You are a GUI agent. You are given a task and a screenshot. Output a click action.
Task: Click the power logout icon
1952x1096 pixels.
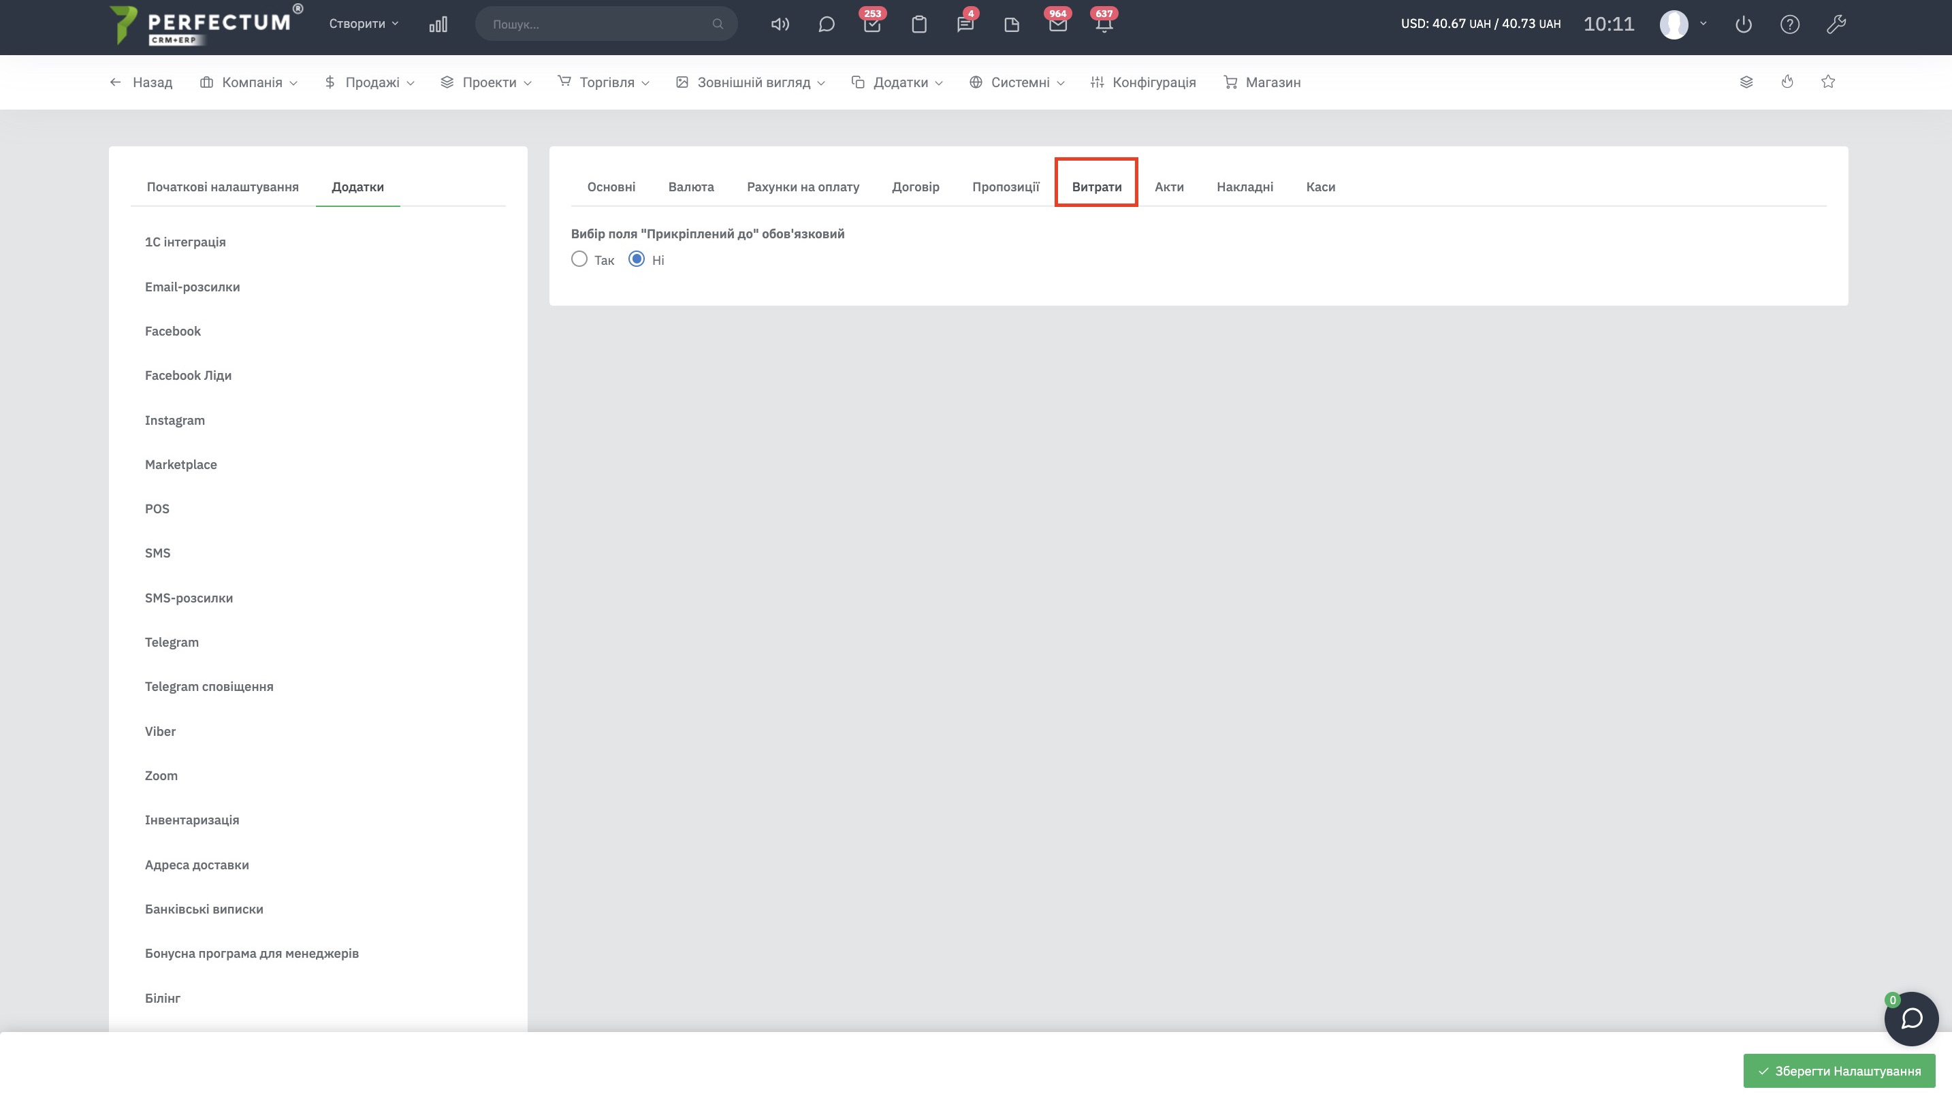(x=1743, y=25)
